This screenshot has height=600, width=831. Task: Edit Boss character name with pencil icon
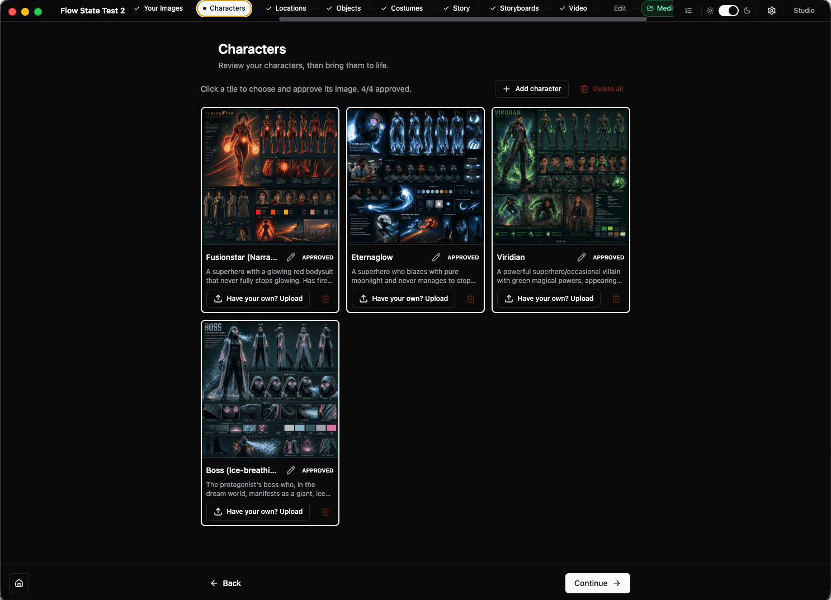pyautogui.click(x=291, y=470)
